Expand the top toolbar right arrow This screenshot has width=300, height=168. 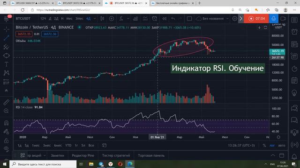pyautogui.click(x=241, y=19)
